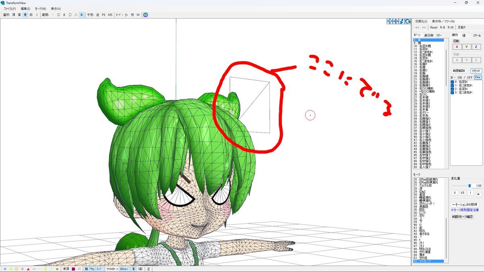Click the リセット button
This screenshot has width=484, height=272.
tap(476, 71)
